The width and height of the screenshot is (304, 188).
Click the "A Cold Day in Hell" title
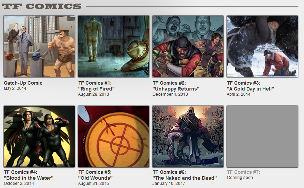pyautogui.click(x=250, y=89)
